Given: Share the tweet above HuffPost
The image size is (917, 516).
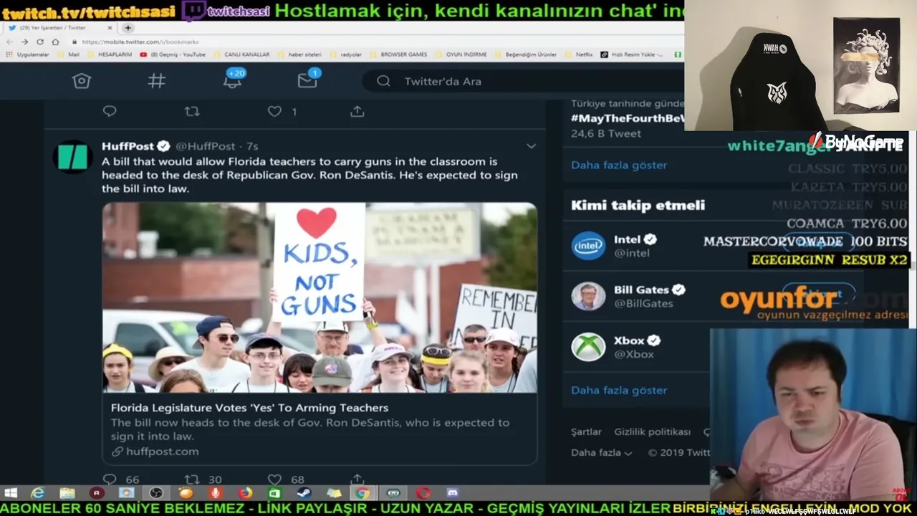Looking at the screenshot, I should 357,111.
